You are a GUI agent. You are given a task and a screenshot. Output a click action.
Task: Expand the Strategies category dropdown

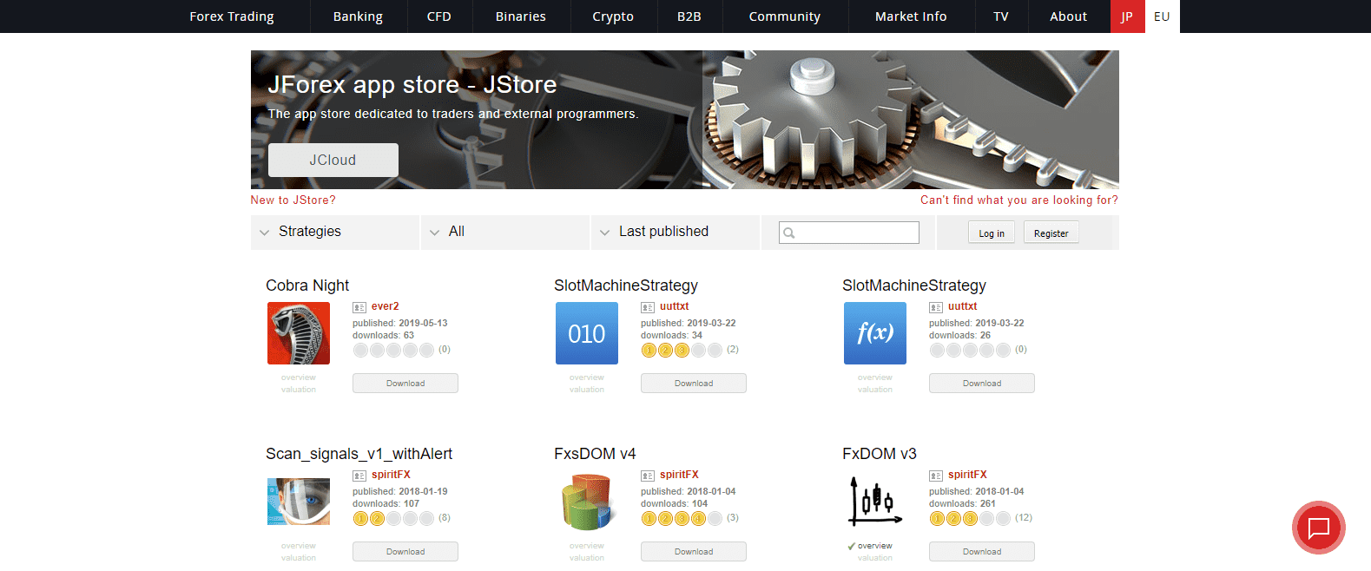(335, 232)
